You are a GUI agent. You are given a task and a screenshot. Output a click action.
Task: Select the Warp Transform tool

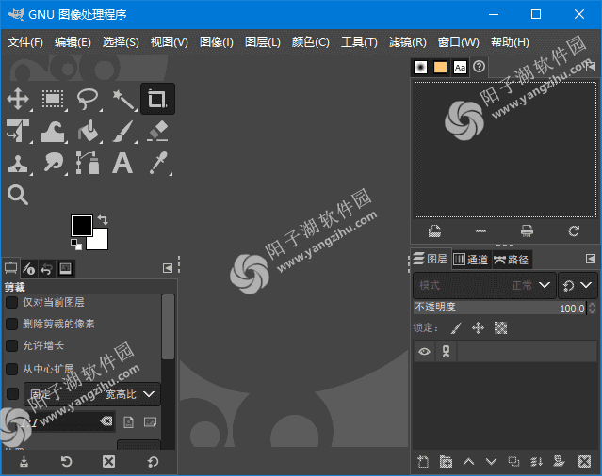[x=53, y=131]
